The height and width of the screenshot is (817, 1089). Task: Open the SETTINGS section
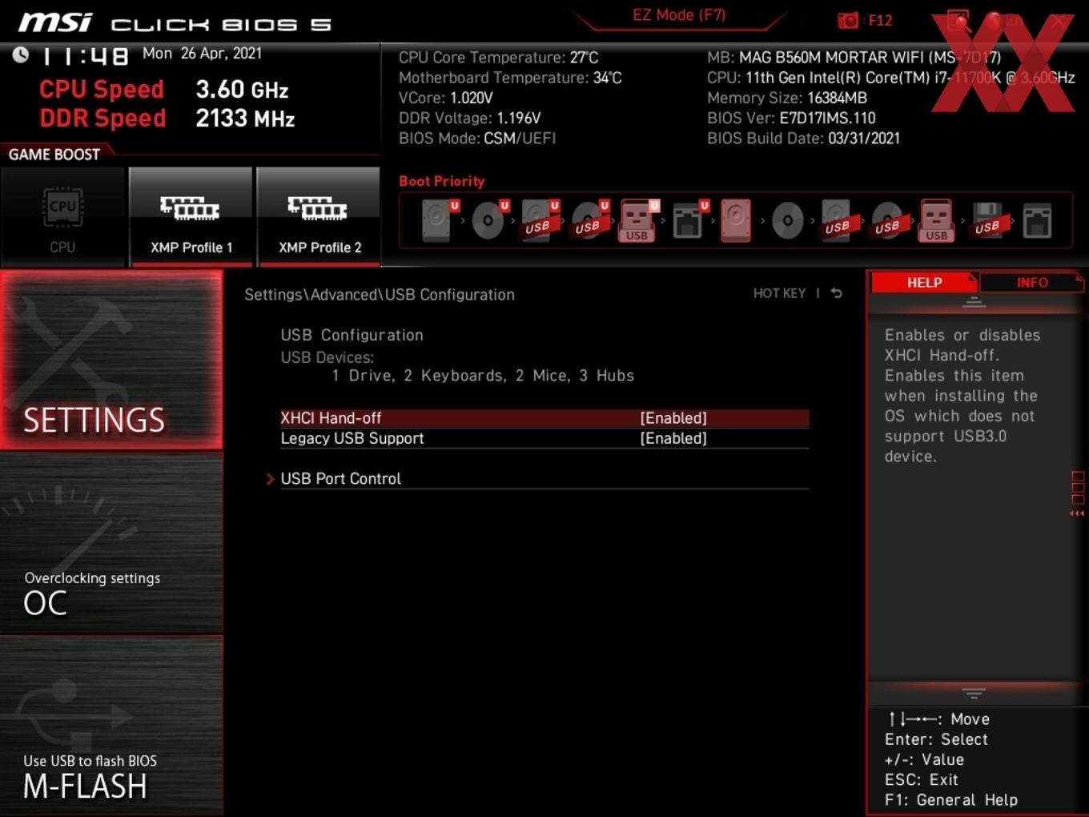point(111,360)
